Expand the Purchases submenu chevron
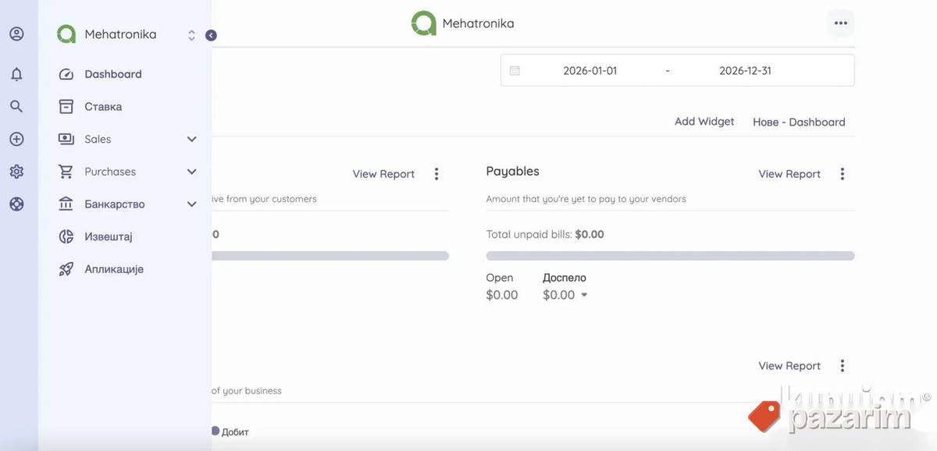This screenshot has width=937, height=451. [192, 172]
